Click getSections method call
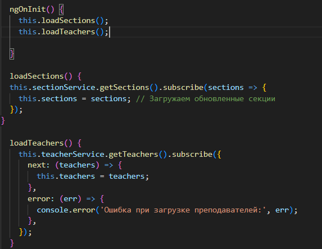 (124, 88)
